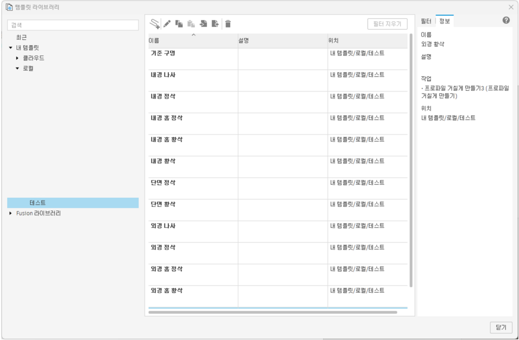
Task: Open help via the question mark icon
Action: (506, 20)
